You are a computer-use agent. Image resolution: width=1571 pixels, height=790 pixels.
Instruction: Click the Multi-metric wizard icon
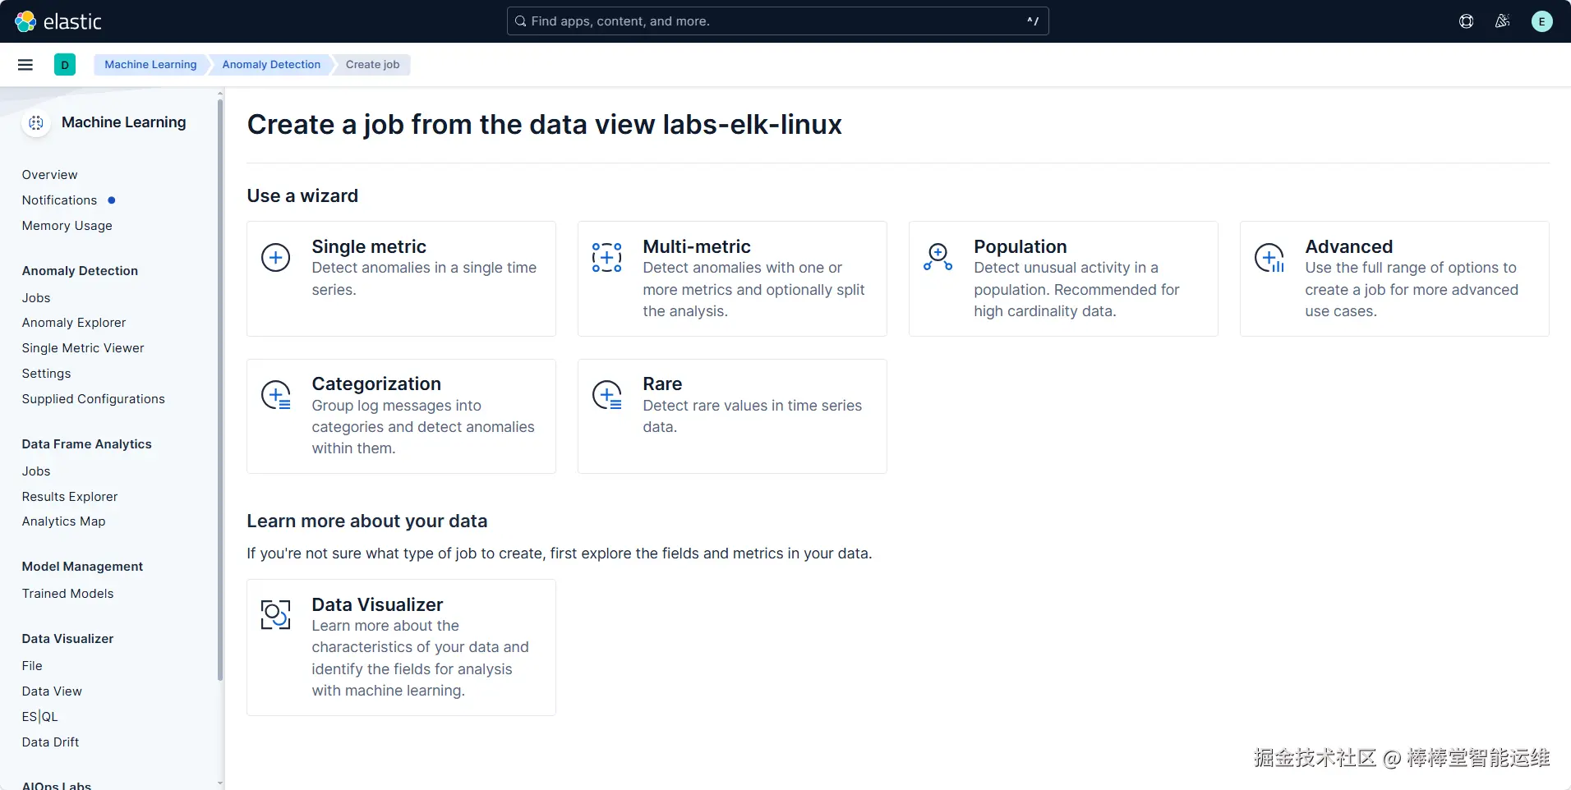tap(606, 258)
